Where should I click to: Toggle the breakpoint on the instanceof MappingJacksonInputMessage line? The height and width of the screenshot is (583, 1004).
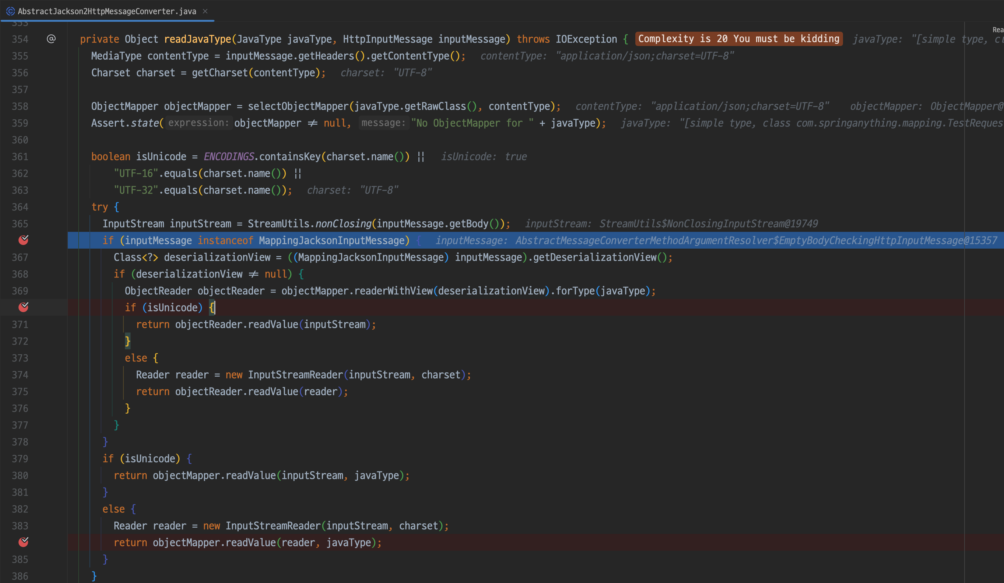pos(24,240)
